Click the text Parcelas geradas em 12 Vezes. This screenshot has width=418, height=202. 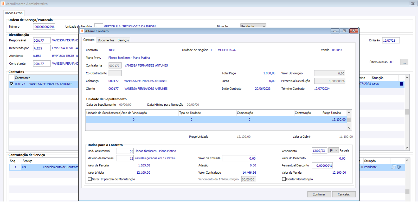coord(155,158)
